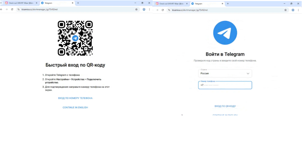Reload the page in the left browser window

click(12, 9)
